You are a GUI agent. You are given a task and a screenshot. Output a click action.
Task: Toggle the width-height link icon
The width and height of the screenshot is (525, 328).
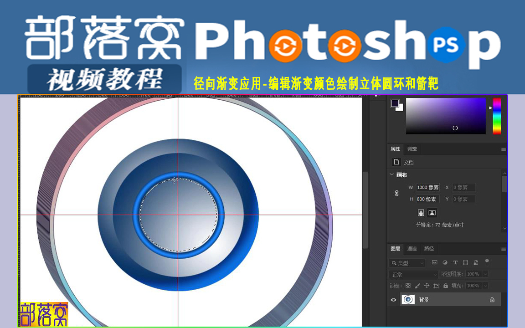click(396, 193)
